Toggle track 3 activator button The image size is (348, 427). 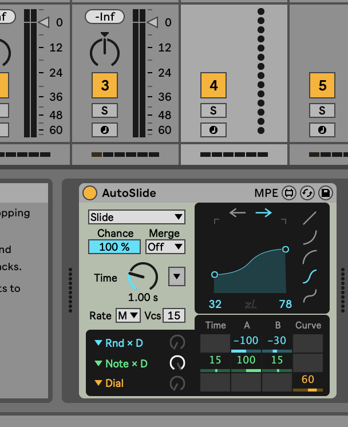(x=105, y=85)
